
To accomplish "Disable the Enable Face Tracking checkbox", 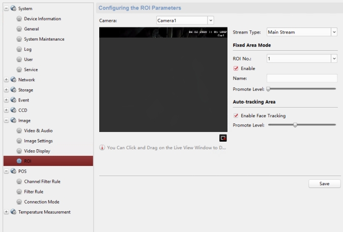I will coord(236,116).
